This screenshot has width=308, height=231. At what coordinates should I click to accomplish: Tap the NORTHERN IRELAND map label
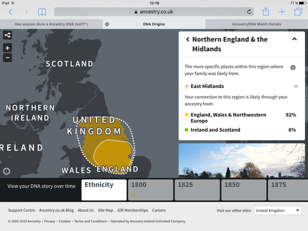pyautogui.click(x=30, y=113)
